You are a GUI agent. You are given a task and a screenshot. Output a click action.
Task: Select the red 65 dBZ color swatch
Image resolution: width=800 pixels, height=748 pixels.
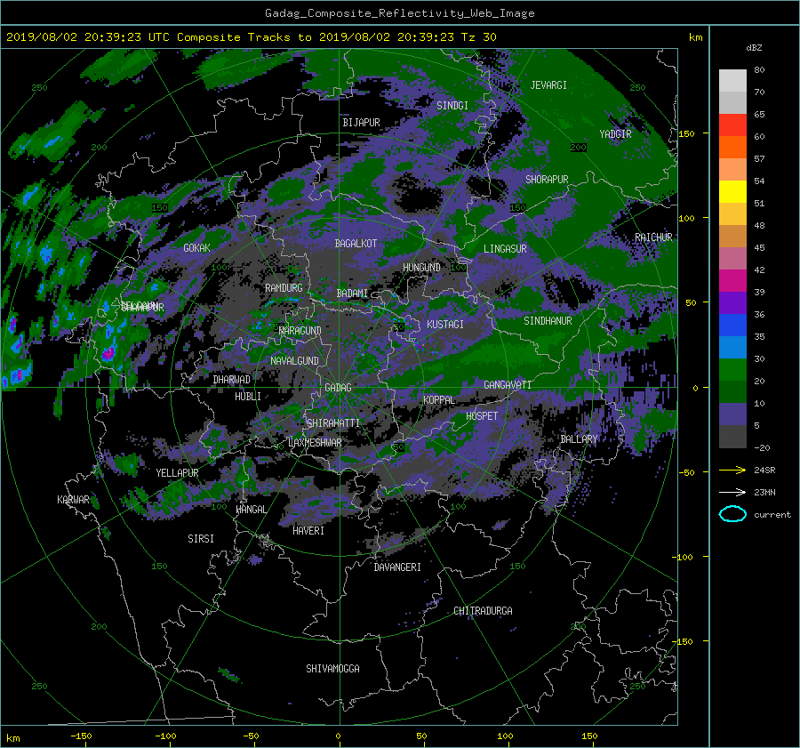pos(732,125)
